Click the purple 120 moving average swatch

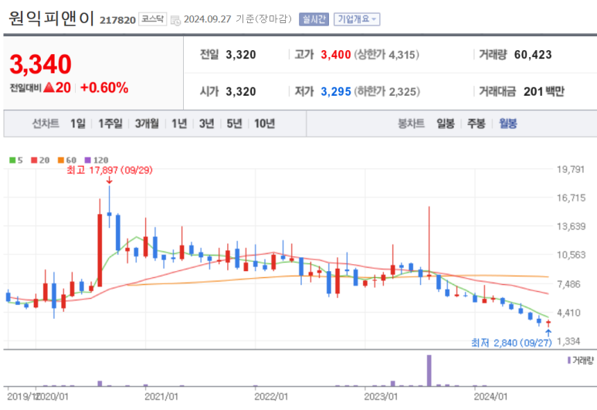coord(88,161)
